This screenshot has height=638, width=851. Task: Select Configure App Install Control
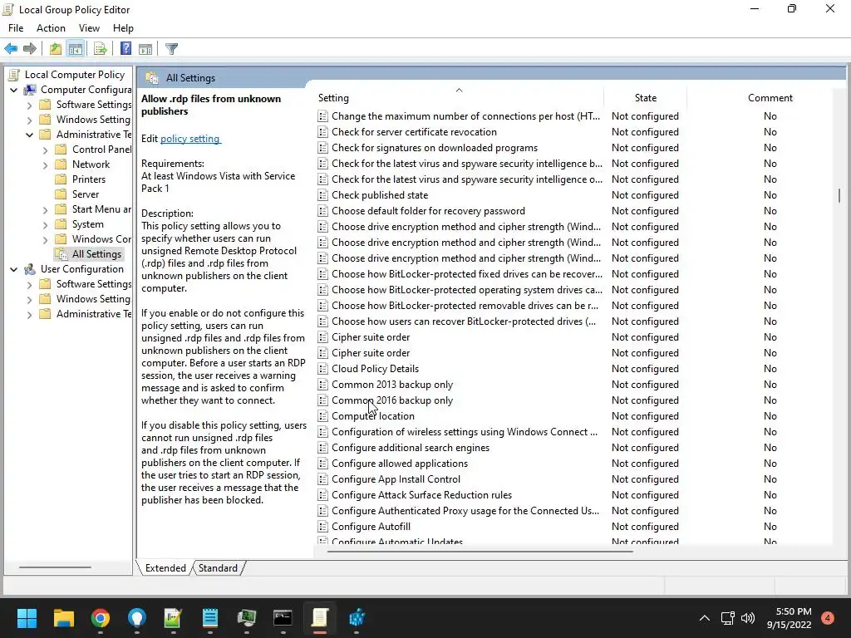pyautogui.click(x=396, y=479)
